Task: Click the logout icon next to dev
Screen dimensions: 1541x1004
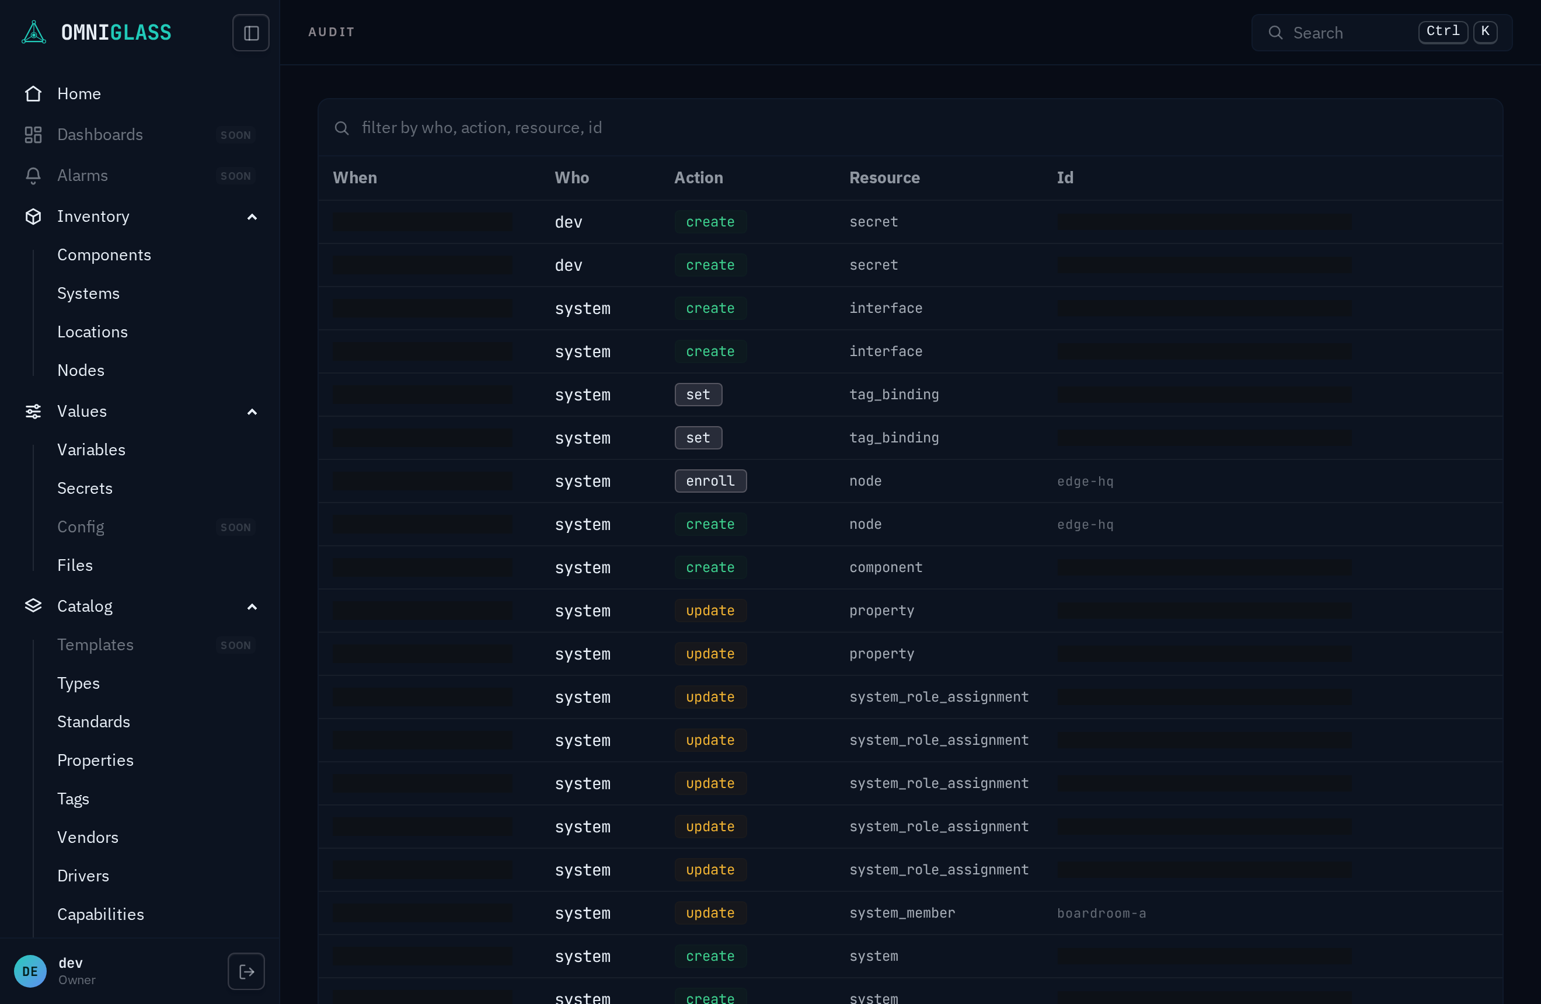Action: 246,971
